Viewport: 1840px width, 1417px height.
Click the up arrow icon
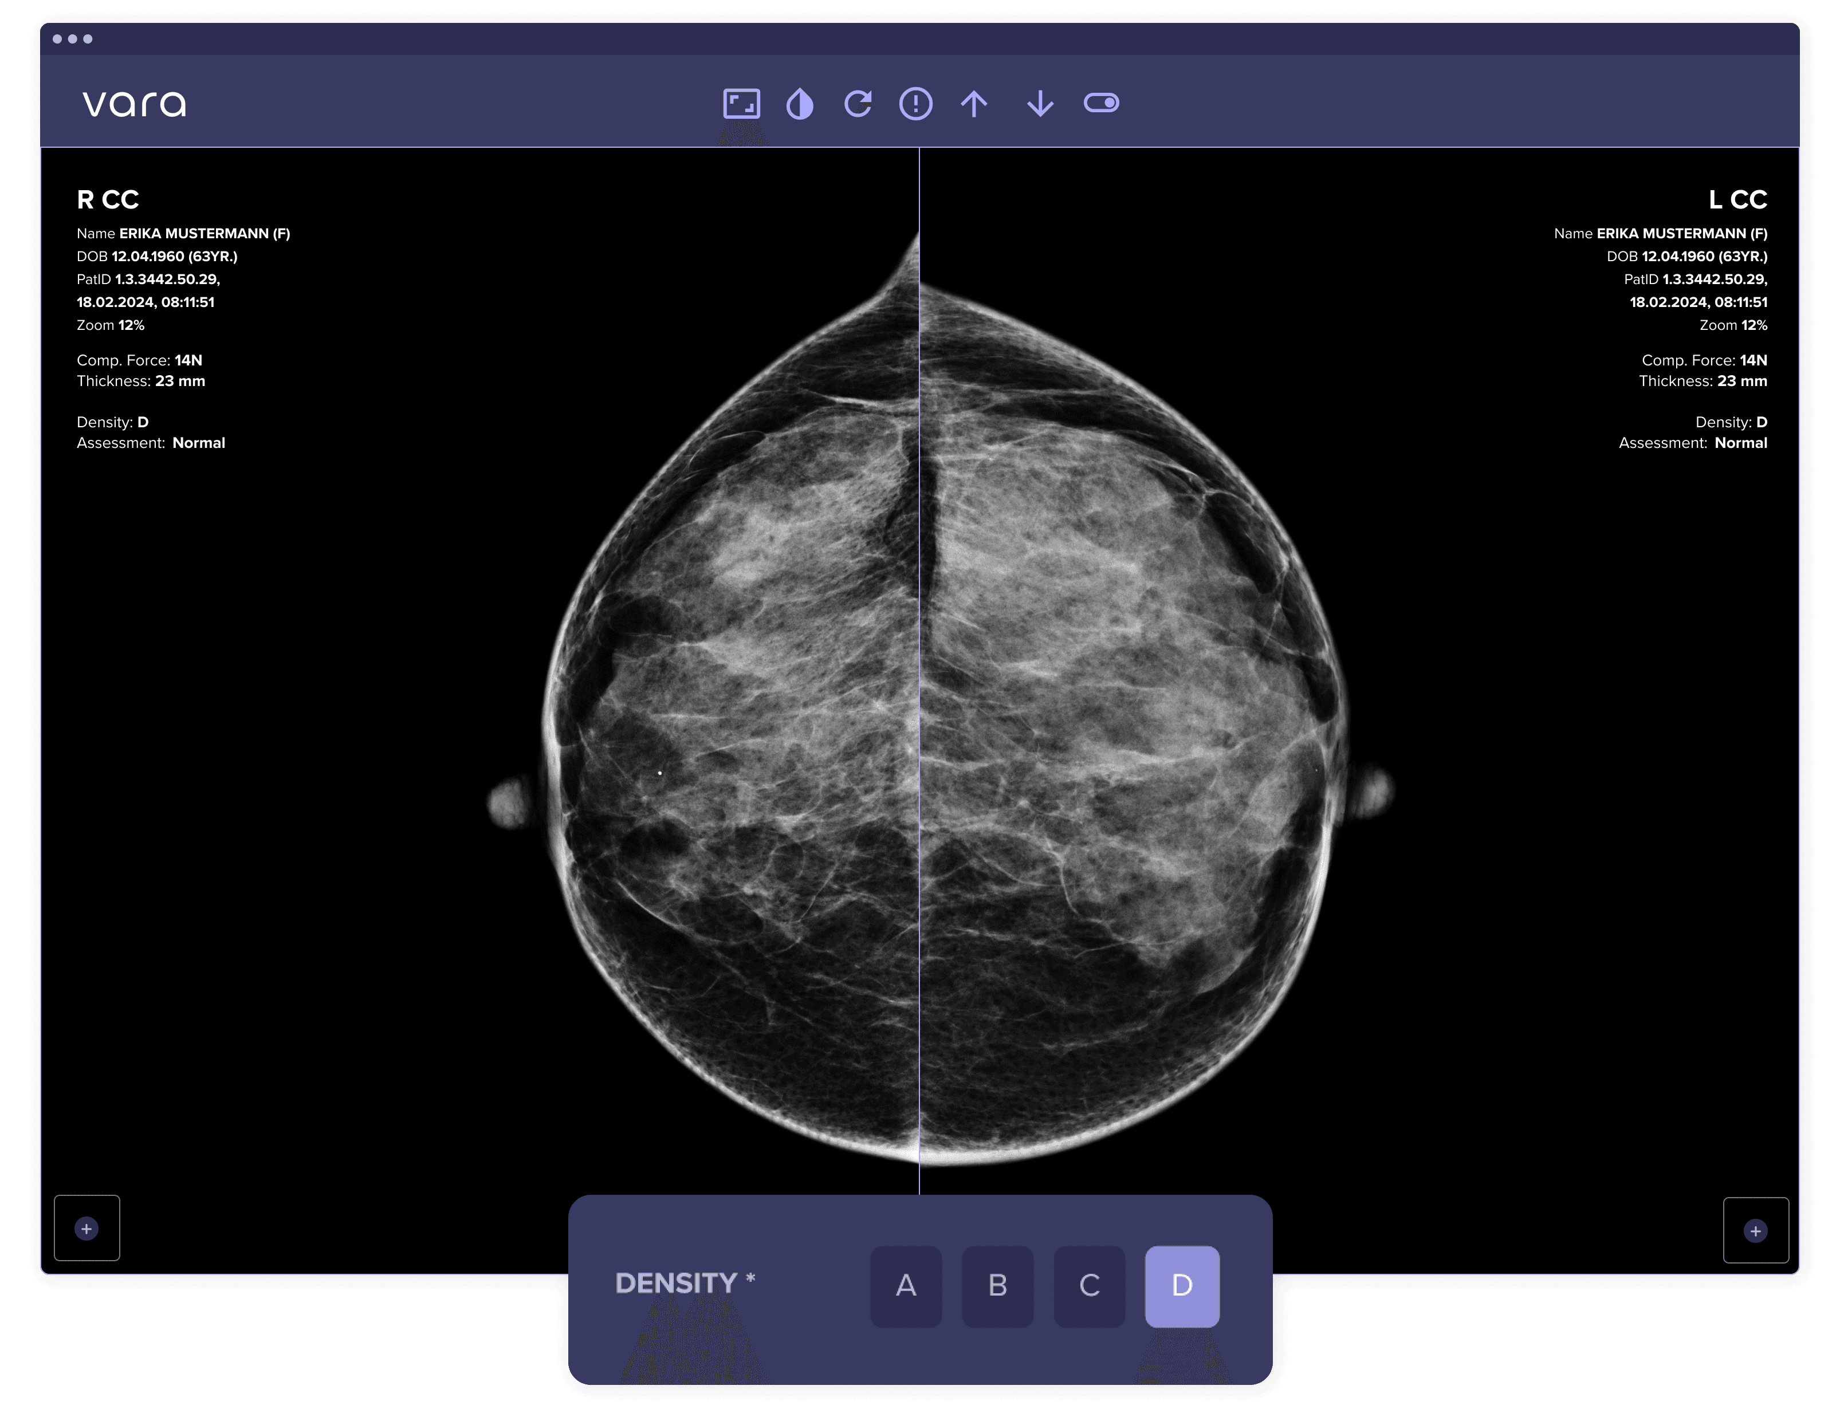point(974,104)
